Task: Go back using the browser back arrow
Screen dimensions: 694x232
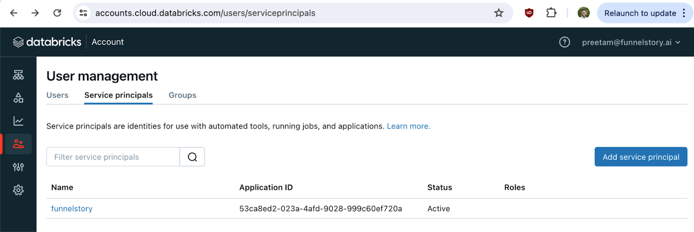Action: [x=14, y=13]
